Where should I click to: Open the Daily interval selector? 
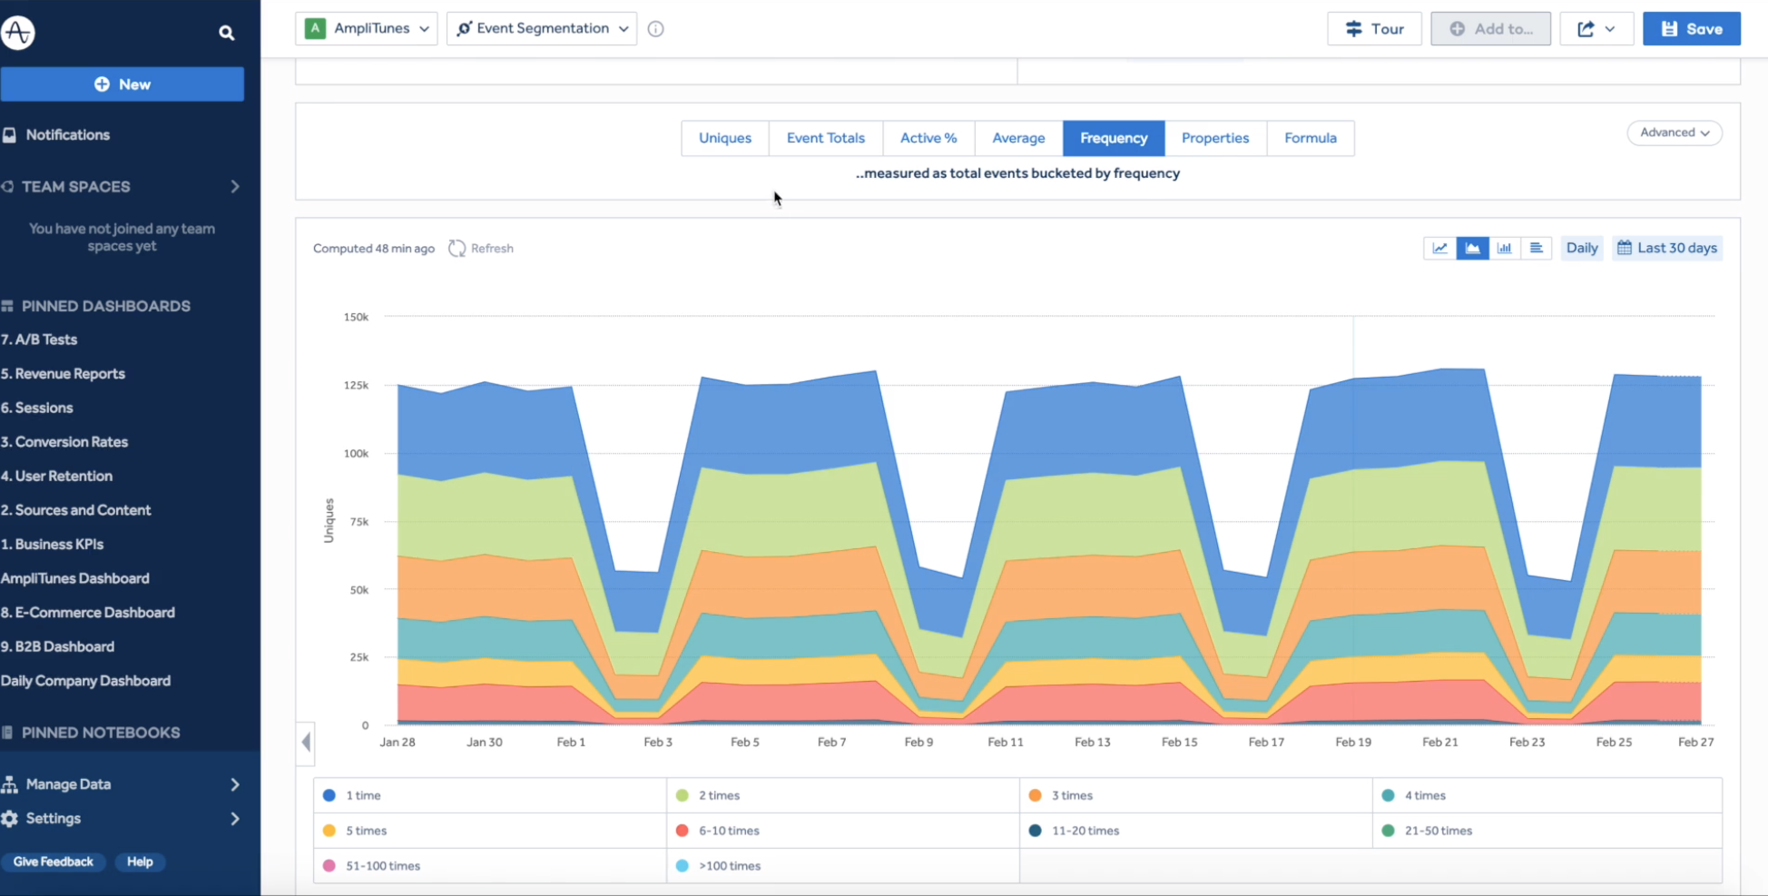tap(1582, 248)
